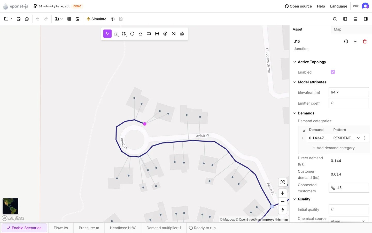Select the magenta junction J15 on map

(x=145, y=124)
